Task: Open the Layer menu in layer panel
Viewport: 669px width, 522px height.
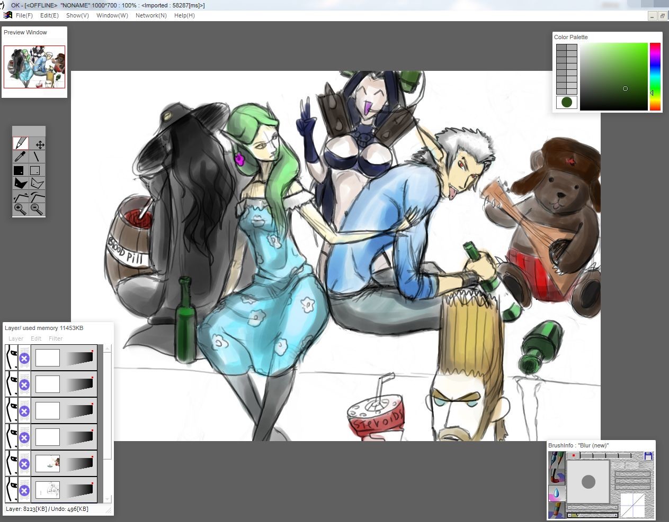Action: pyautogui.click(x=16, y=338)
